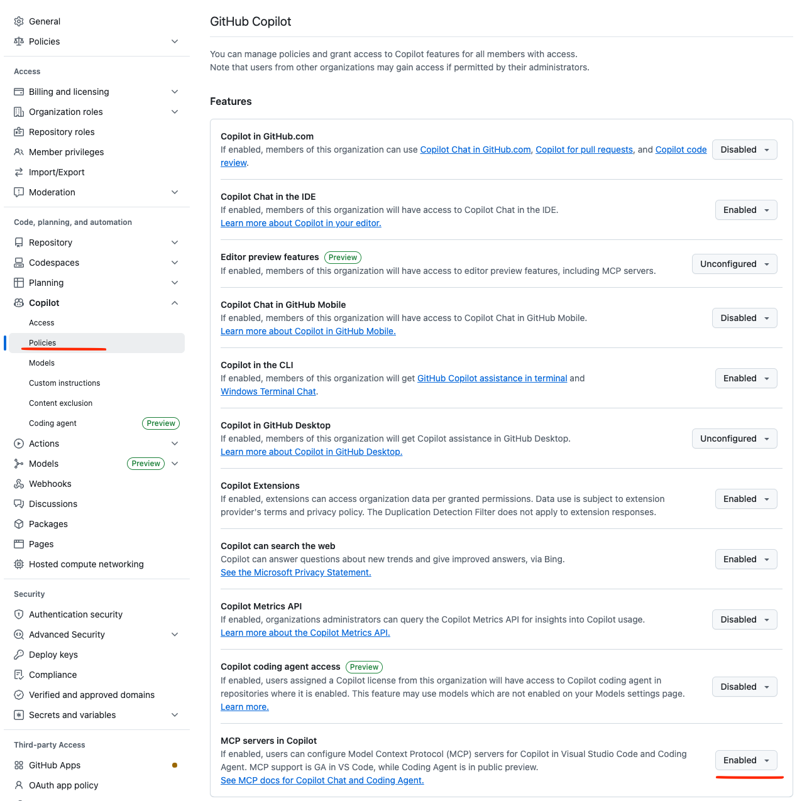
Task: Open the Disabled dropdown for Copilot in GitHub.com
Action: pyautogui.click(x=744, y=150)
